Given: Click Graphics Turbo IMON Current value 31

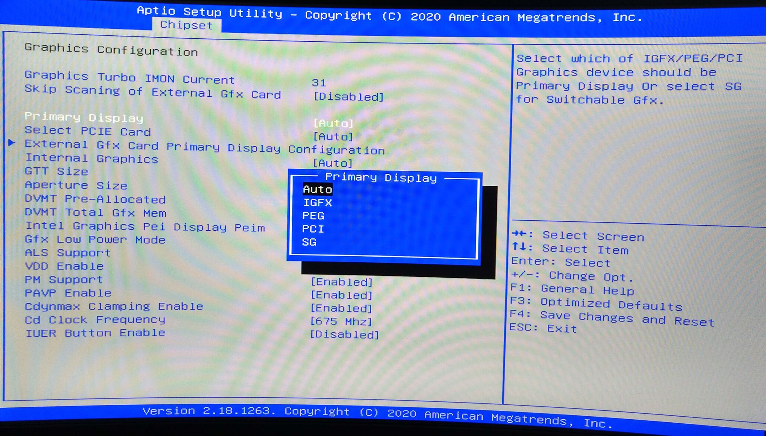Looking at the screenshot, I should pyautogui.click(x=319, y=83).
